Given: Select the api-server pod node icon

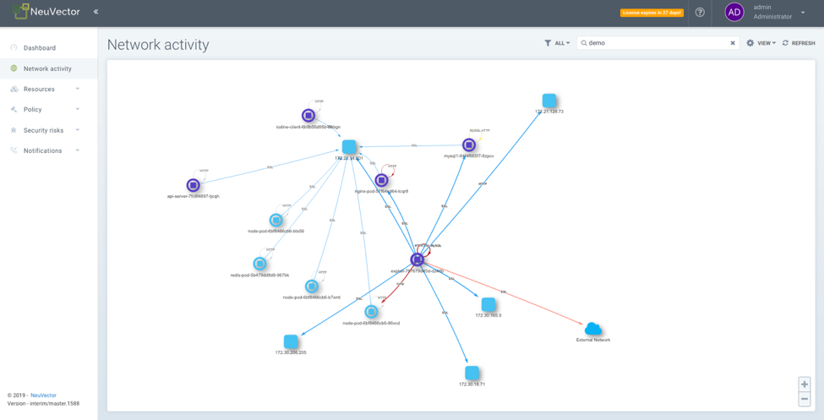Looking at the screenshot, I should pyautogui.click(x=193, y=185).
